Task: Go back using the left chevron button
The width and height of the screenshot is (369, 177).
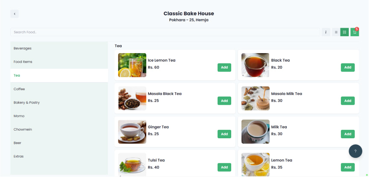Action: 15,14
